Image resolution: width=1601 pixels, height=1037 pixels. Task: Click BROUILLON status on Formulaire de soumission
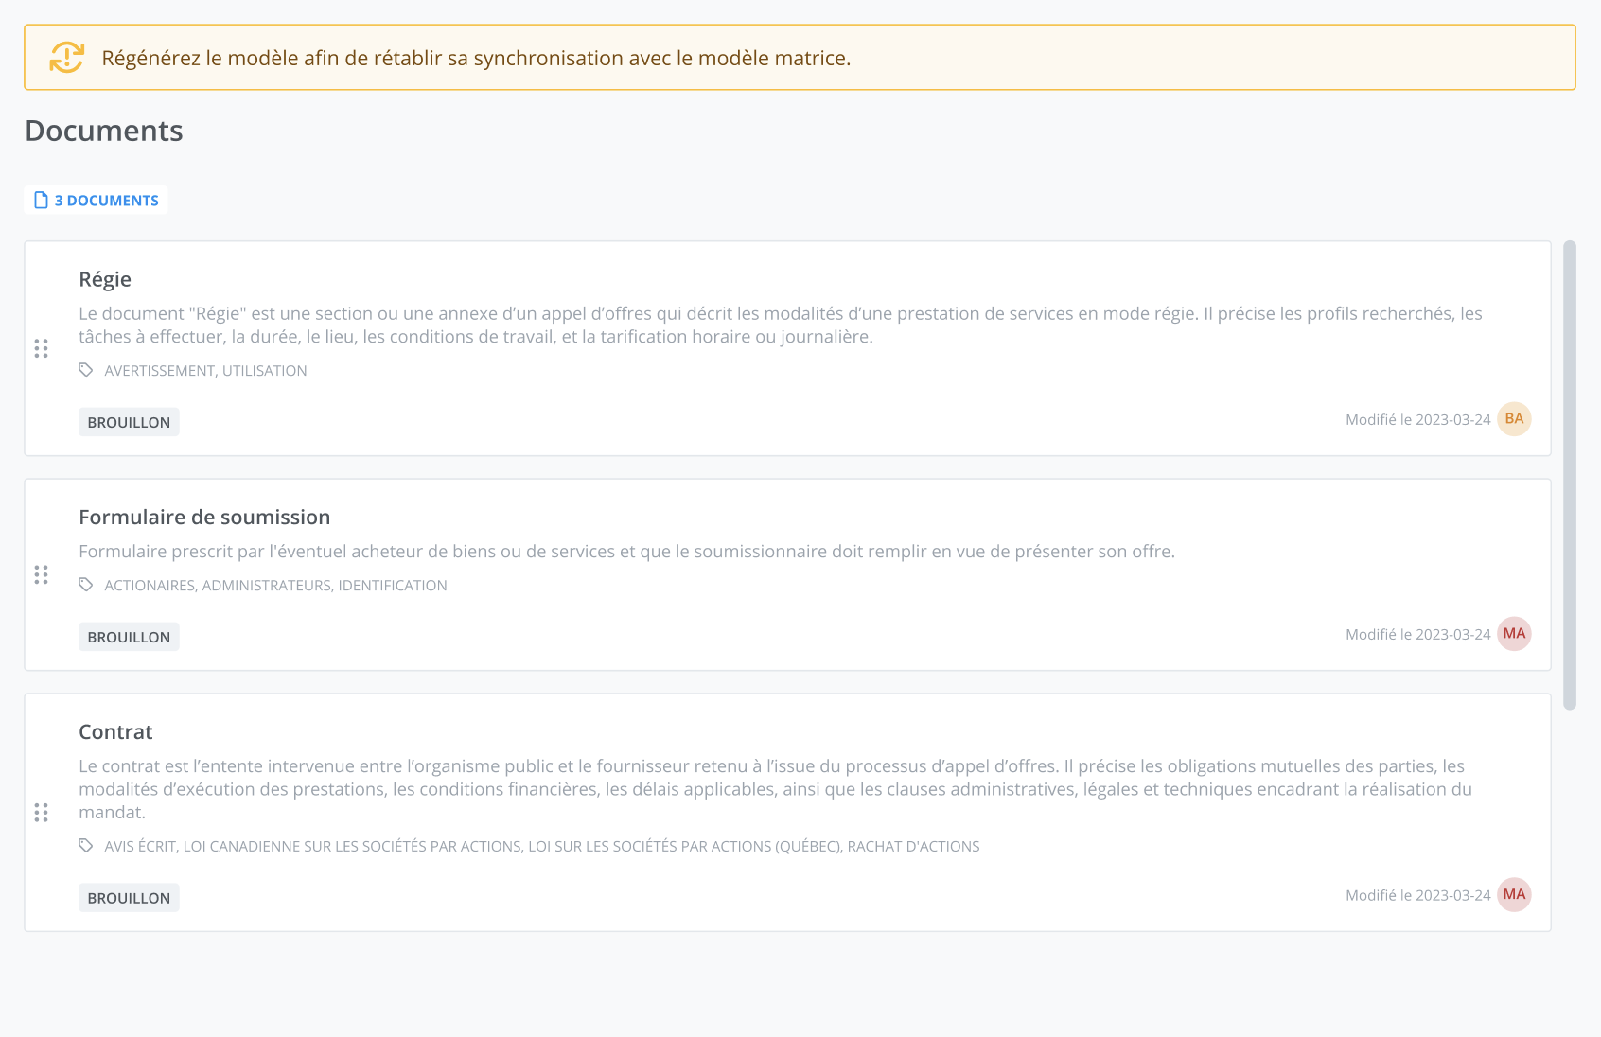pos(129,637)
